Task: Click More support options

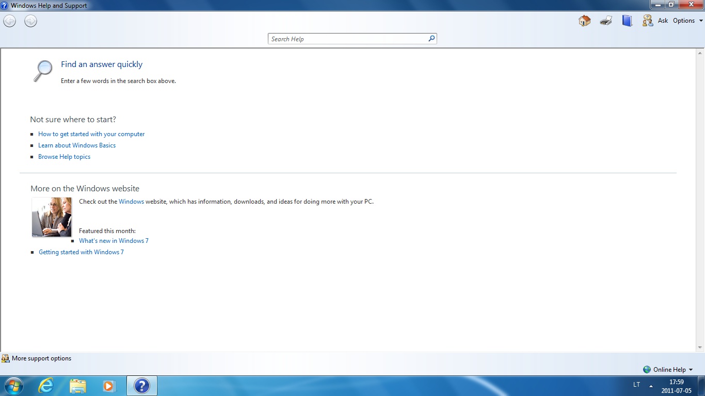Action: pos(41,358)
